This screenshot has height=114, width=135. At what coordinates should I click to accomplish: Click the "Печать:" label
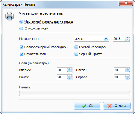point(25,87)
